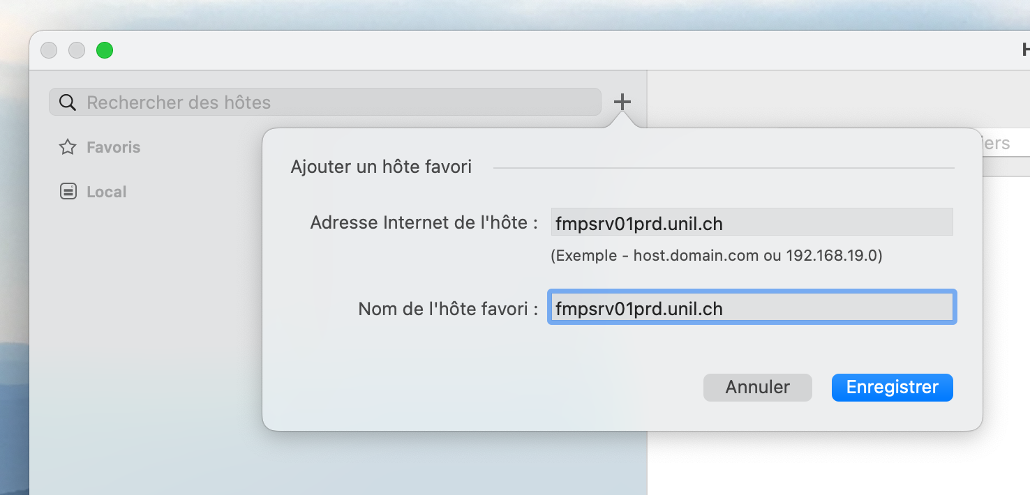
Task: Click the leftmost gray close window button
Action: (49, 50)
